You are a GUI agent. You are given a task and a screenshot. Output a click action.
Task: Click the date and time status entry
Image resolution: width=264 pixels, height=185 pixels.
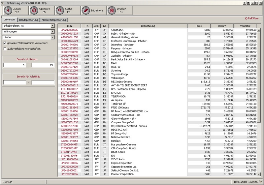pyautogui.click(x=246, y=182)
